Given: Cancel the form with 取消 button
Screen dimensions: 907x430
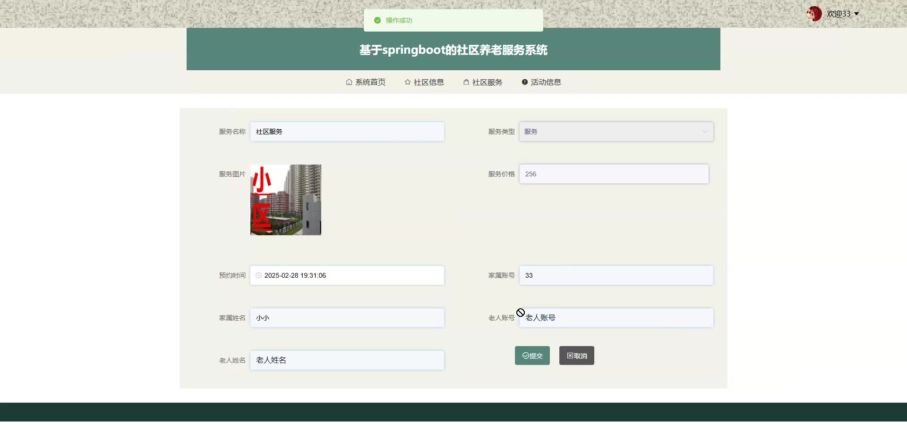Looking at the screenshot, I should click(577, 356).
